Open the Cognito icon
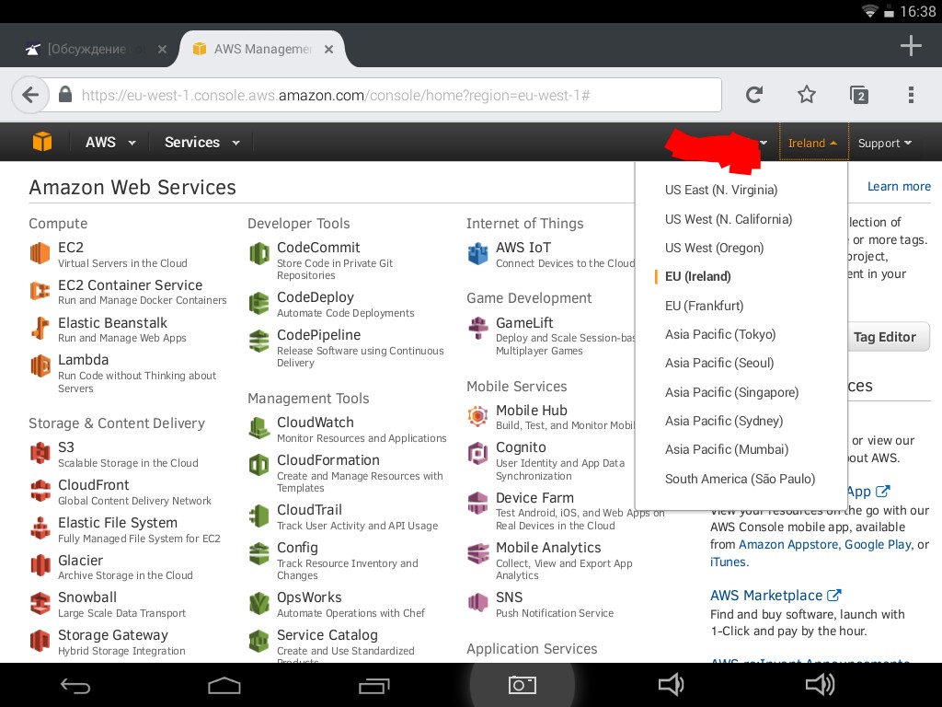 [x=478, y=453]
